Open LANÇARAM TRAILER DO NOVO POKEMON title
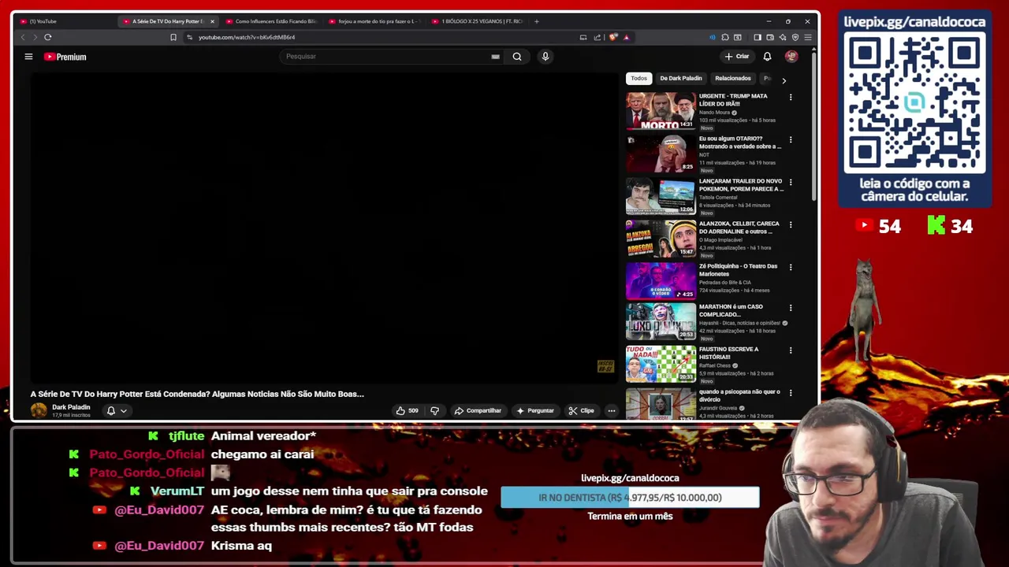 [741, 185]
